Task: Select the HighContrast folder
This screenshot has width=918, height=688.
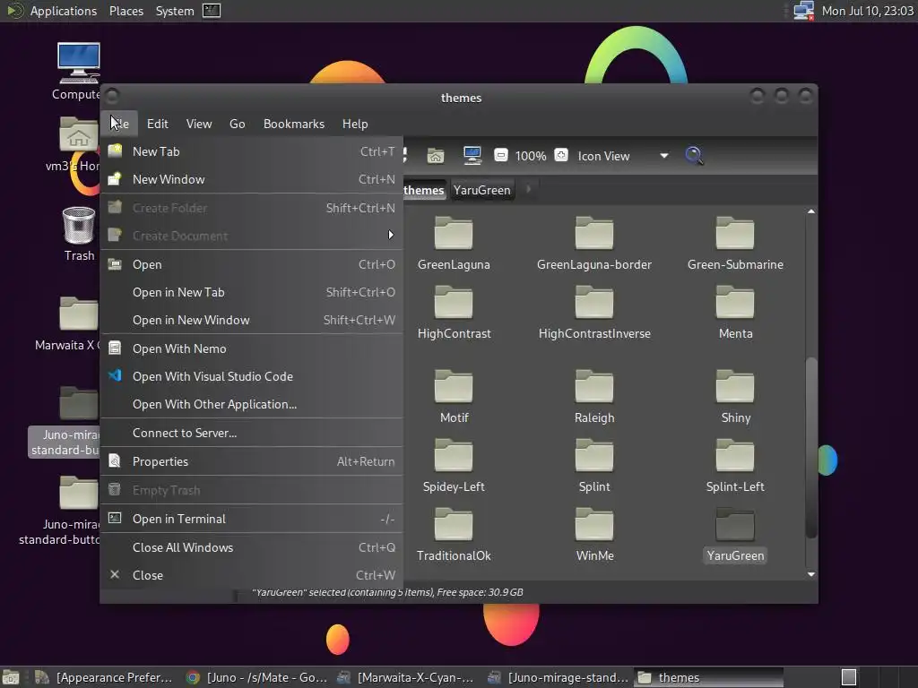Action: point(454,305)
